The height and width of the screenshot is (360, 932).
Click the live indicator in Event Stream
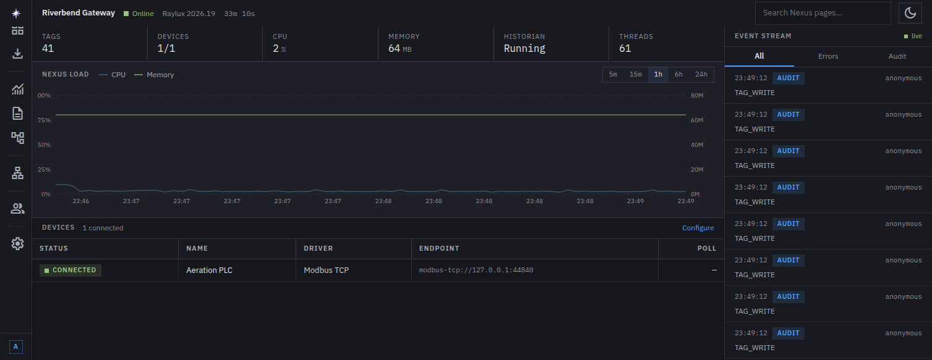913,36
